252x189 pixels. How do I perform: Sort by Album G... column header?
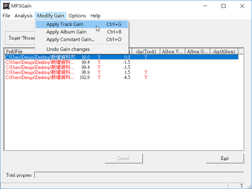tap(198, 51)
